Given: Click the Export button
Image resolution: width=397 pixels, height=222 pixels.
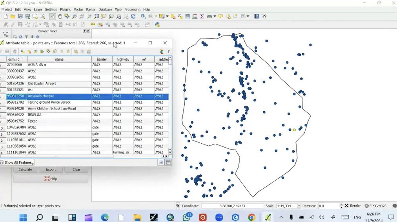Looking at the screenshot, I should pyautogui.click(x=51, y=170).
